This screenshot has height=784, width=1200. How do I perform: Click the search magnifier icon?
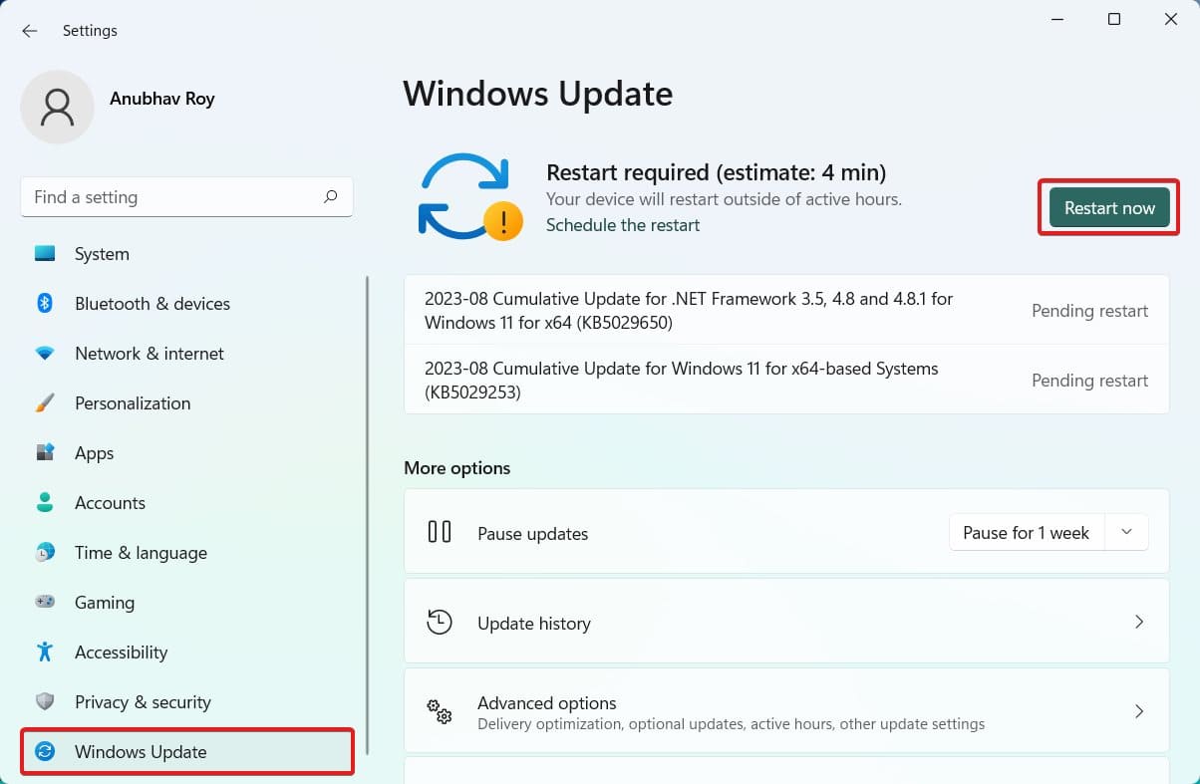(x=331, y=197)
